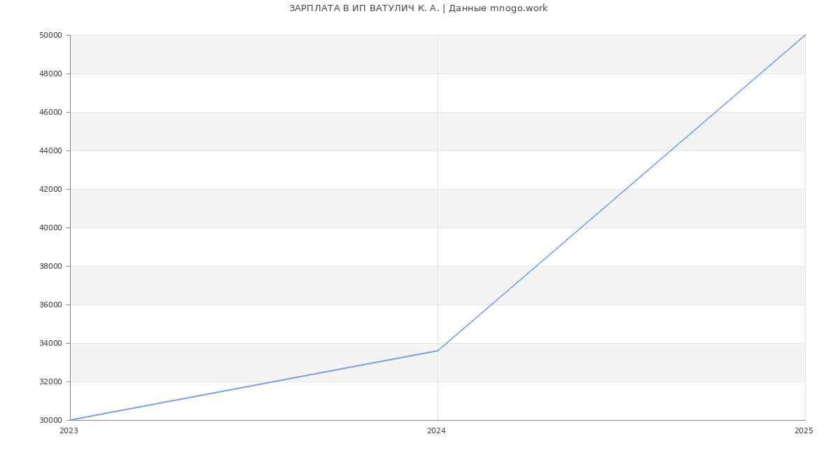Viewport: 840px width, 455px height.
Task: Click the 34000 y-axis label
Action: pos(50,343)
